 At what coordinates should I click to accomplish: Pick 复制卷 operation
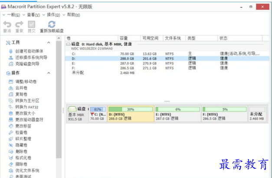pos(21,94)
